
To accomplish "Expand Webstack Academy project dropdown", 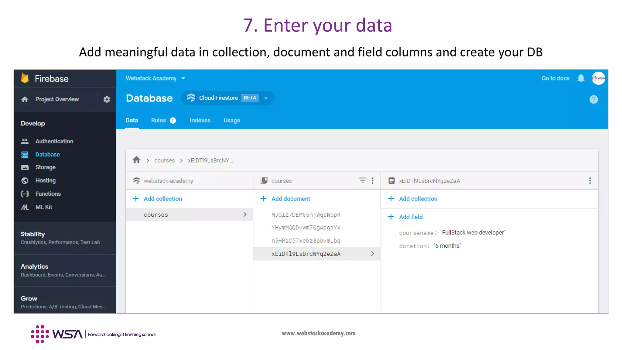I will click(x=183, y=78).
